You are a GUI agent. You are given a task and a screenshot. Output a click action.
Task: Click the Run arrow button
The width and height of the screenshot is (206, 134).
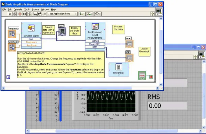(10, 14)
